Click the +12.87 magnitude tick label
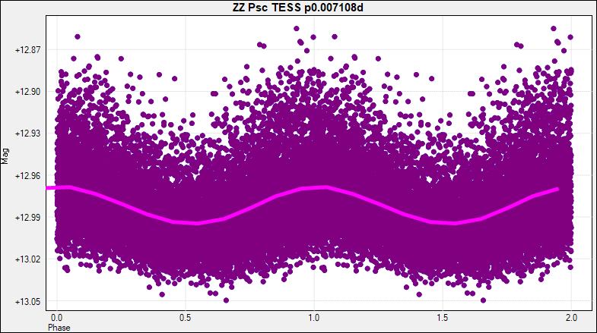Image resolution: width=597 pixels, height=333 pixels. (x=28, y=50)
